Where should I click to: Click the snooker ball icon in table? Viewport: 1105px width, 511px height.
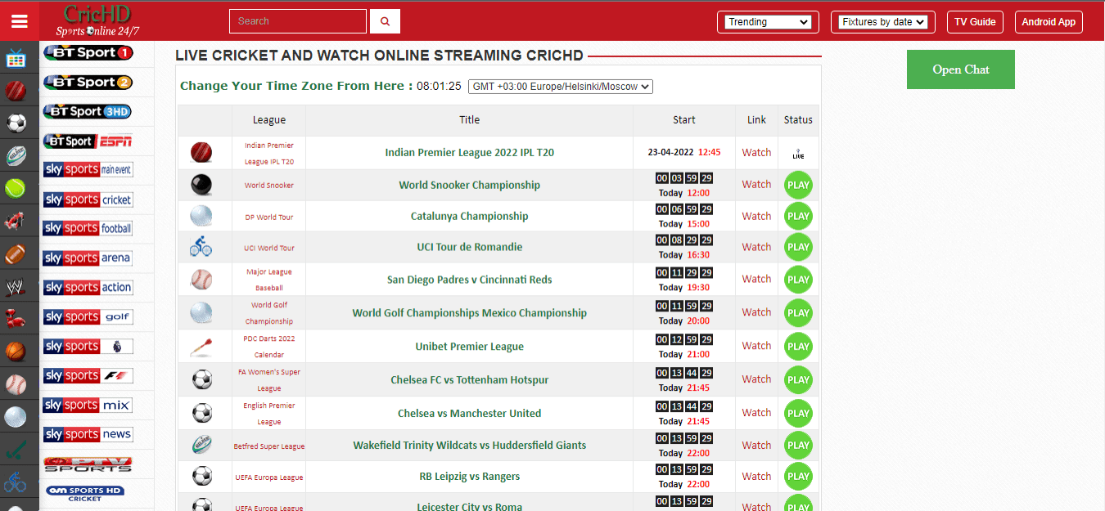pos(201,185)
